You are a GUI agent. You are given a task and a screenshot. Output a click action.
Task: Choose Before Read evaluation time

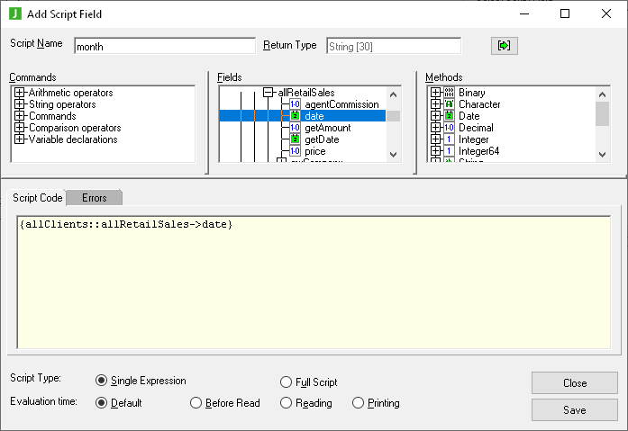(x=196, y=403)
